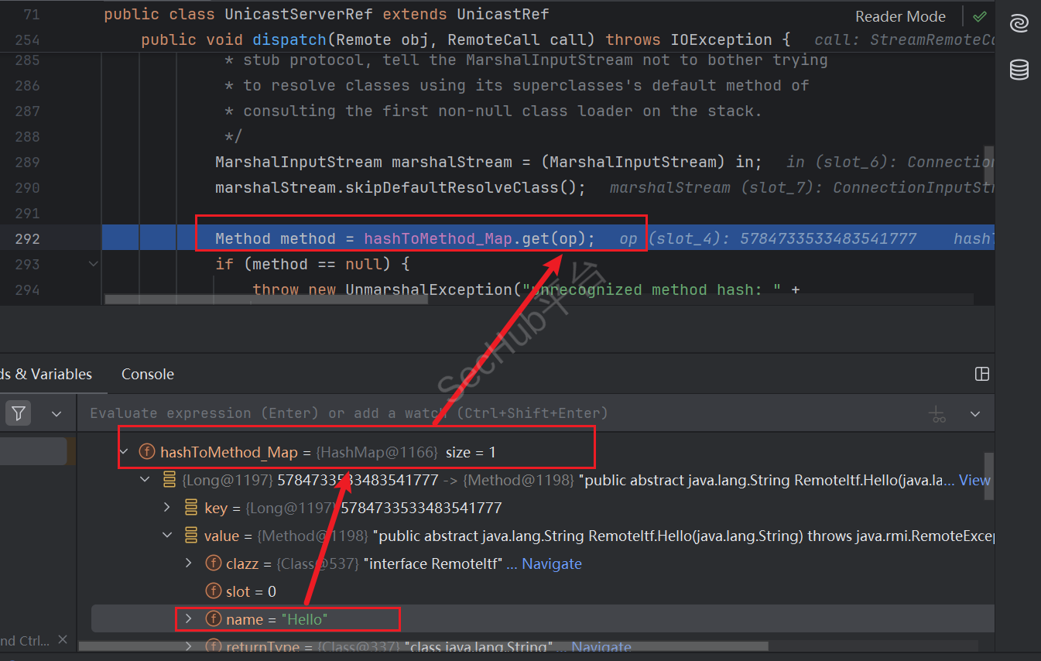Open the dropdown beside the filter icon
Viewport: 1041px width, 661px height.
(x=57, y=414)
